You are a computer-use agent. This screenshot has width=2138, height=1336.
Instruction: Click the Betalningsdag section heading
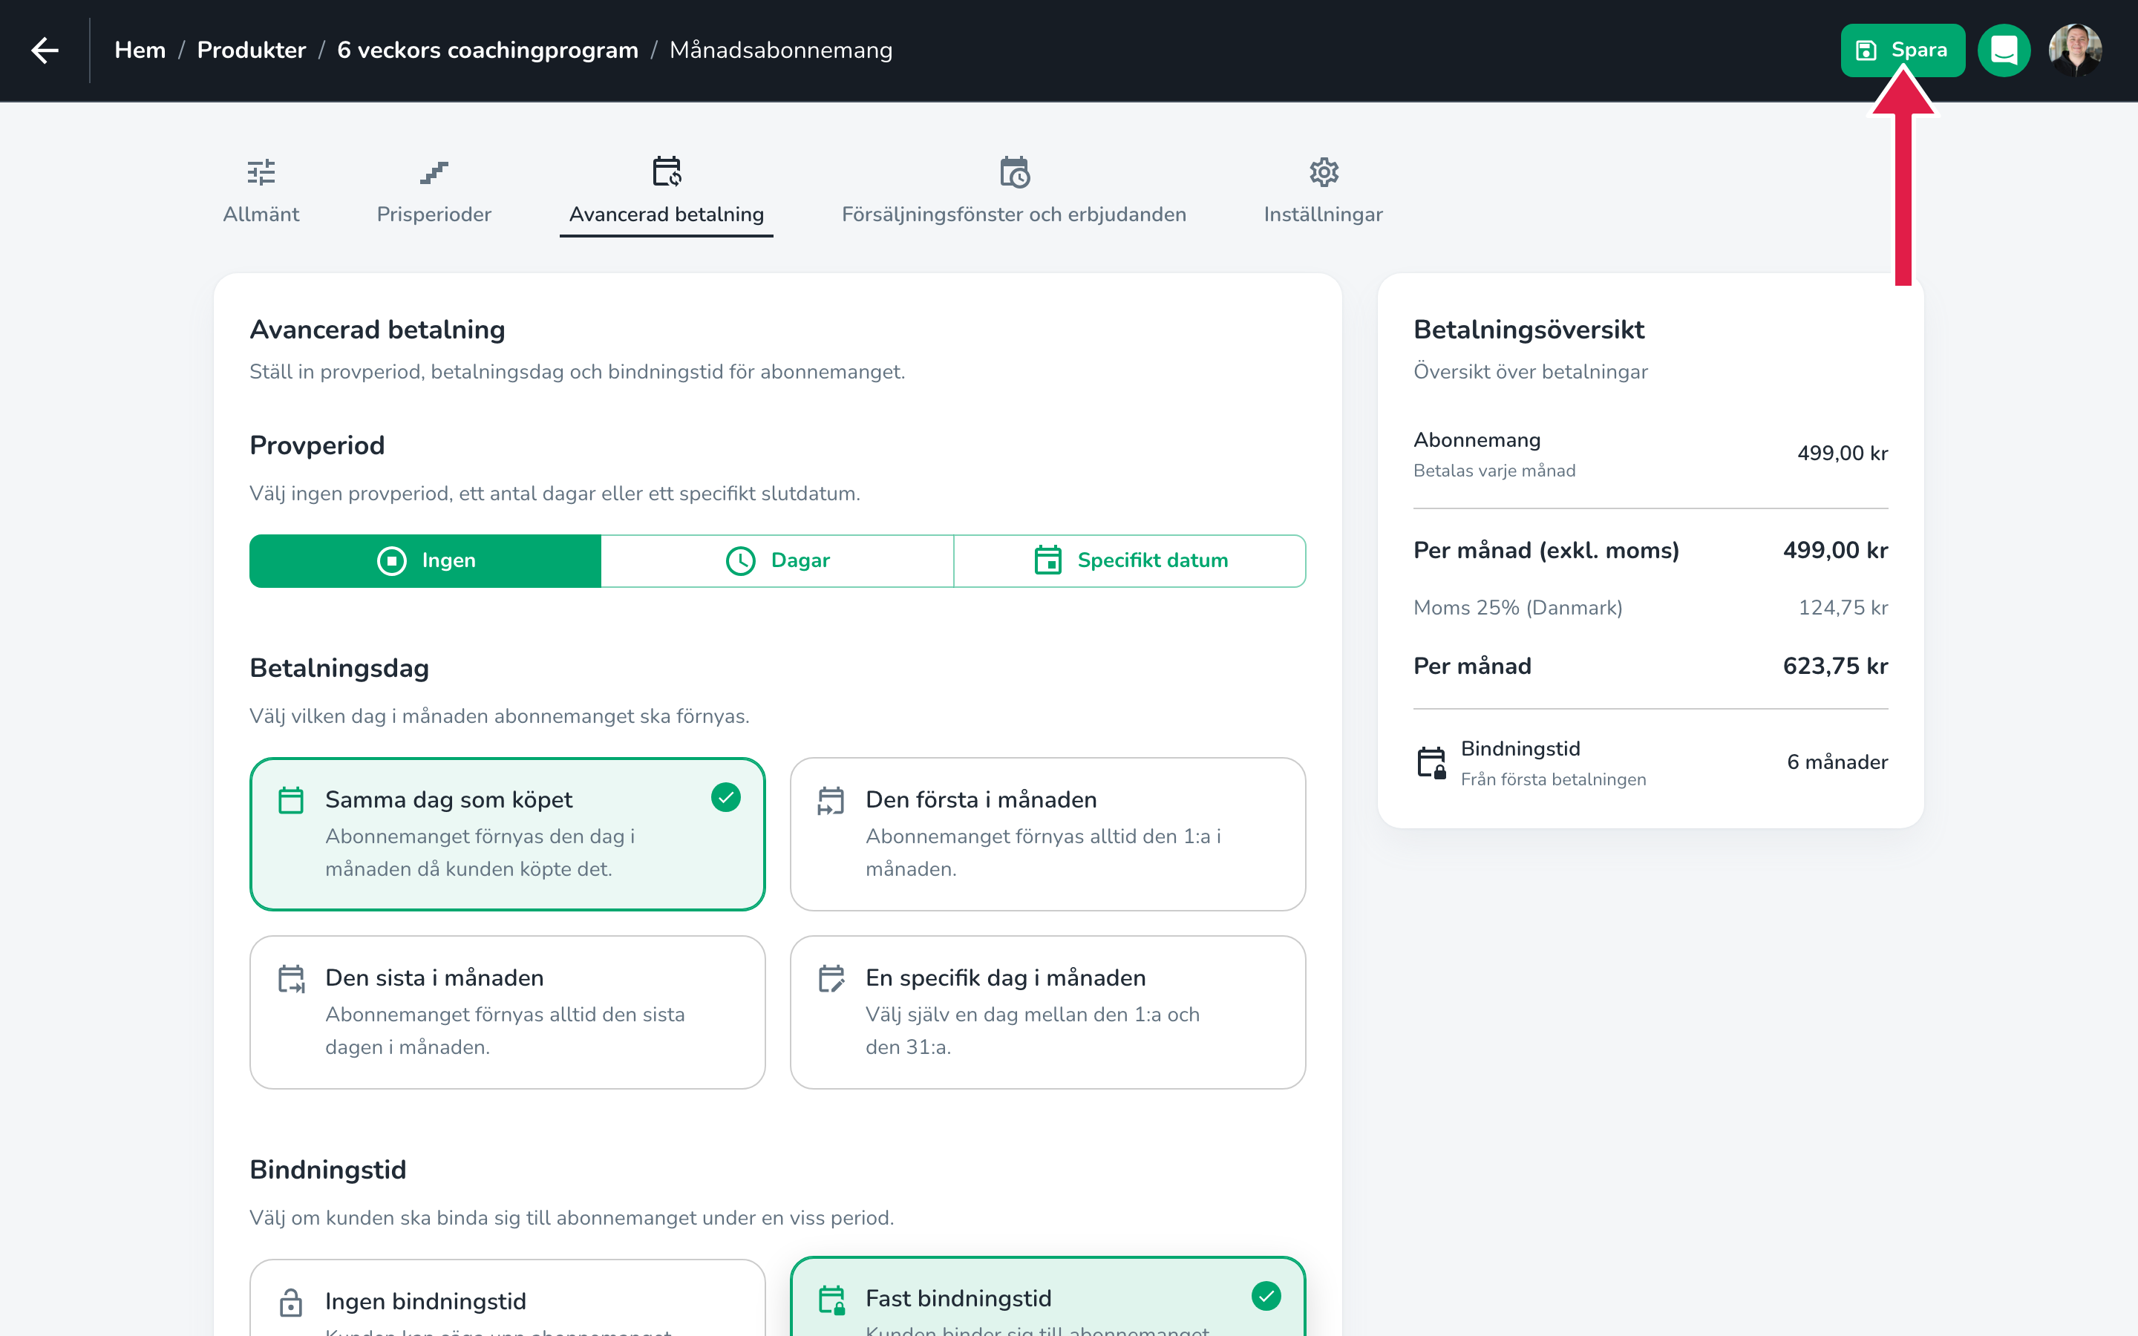(339, 668)
